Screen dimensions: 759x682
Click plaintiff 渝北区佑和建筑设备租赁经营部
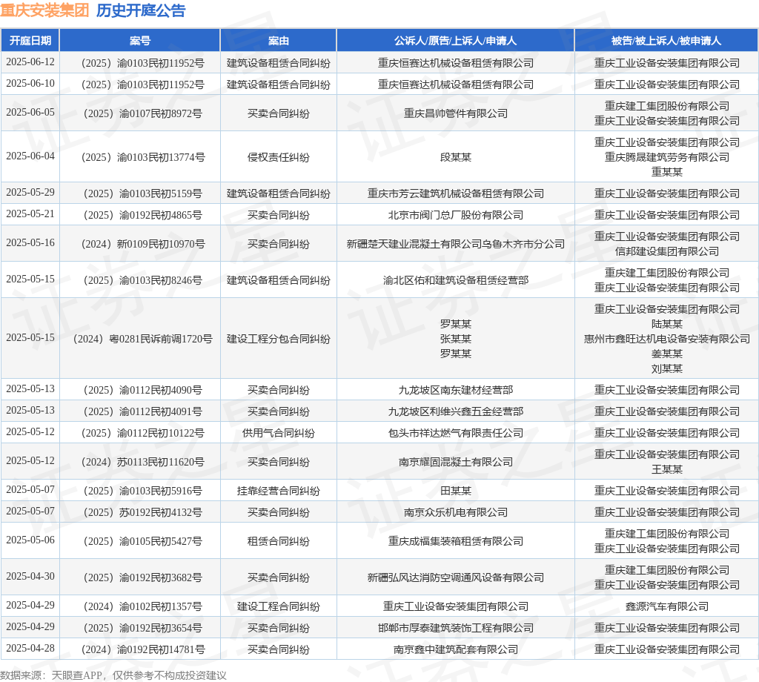[x=456, y=279]
